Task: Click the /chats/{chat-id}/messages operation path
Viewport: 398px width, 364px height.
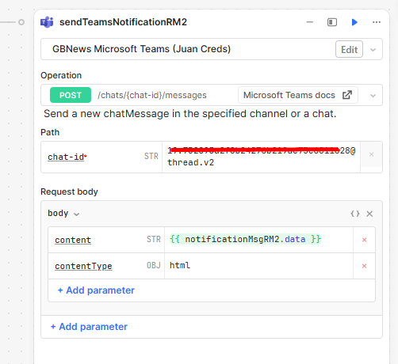Action: coord(152,95)
